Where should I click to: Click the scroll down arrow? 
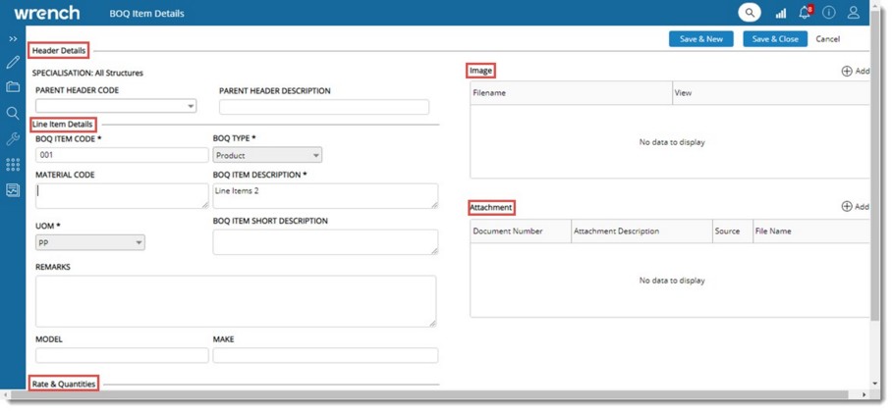coord(875,385)
